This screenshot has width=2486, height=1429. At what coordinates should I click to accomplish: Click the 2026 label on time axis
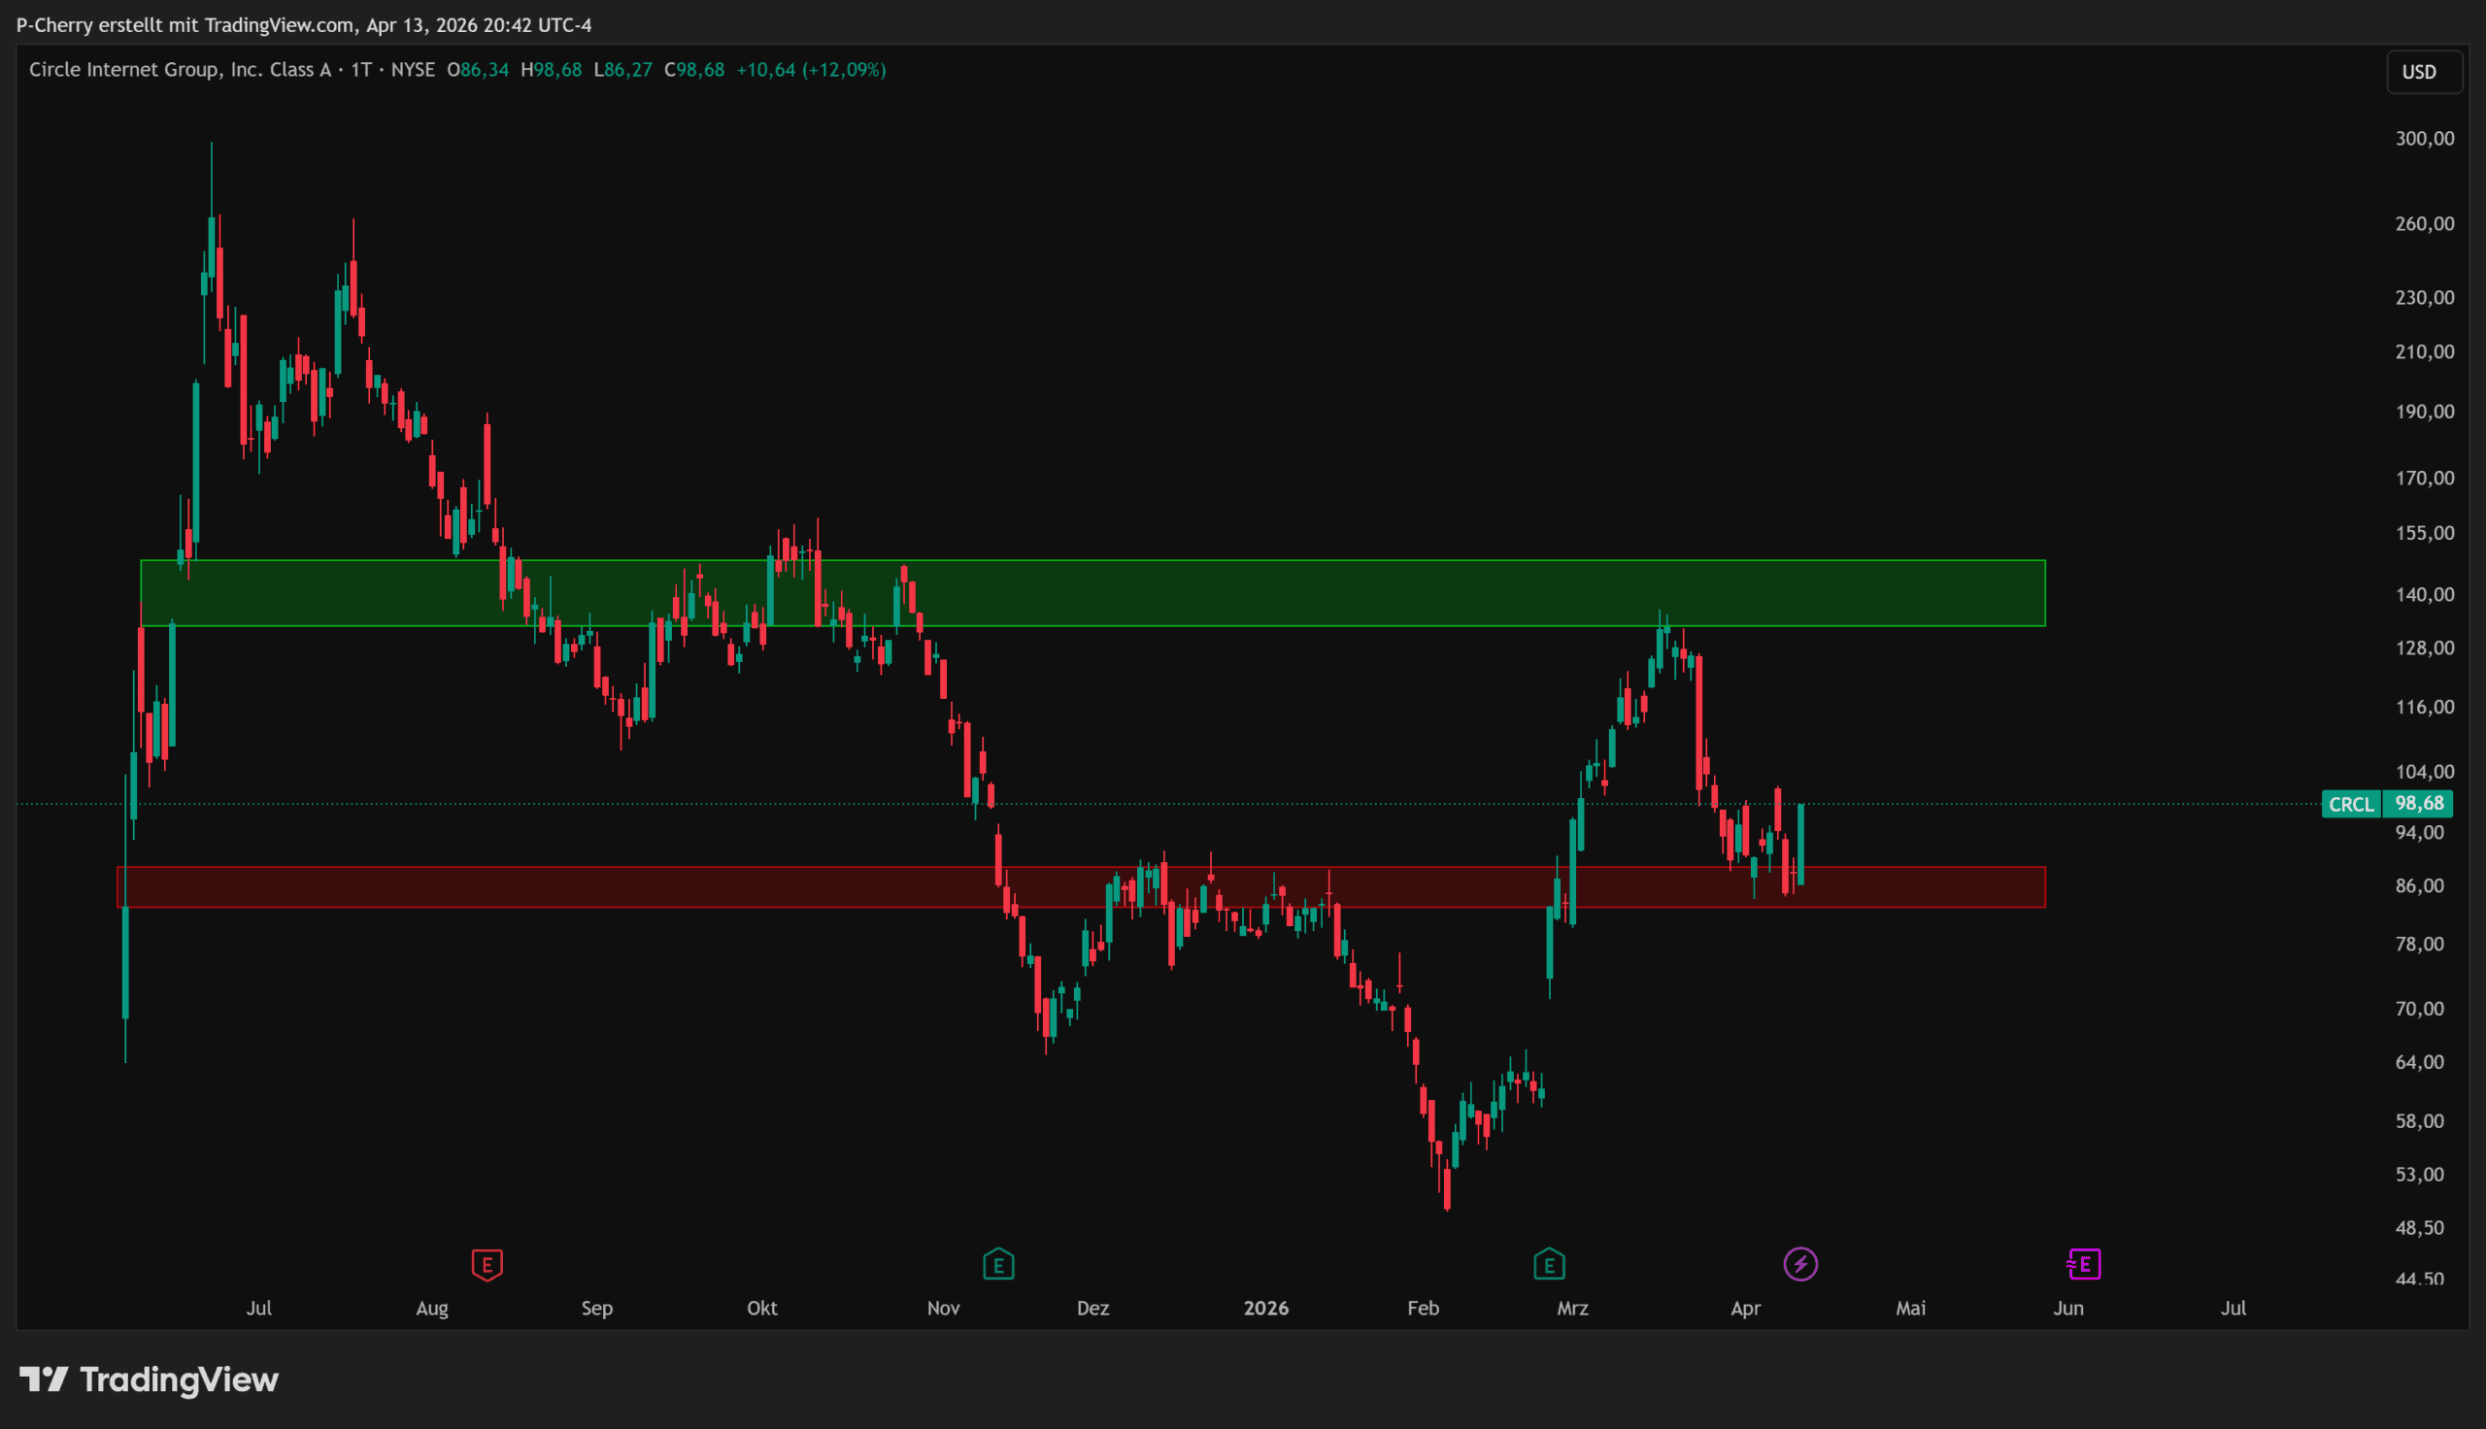point(1265,1309)
